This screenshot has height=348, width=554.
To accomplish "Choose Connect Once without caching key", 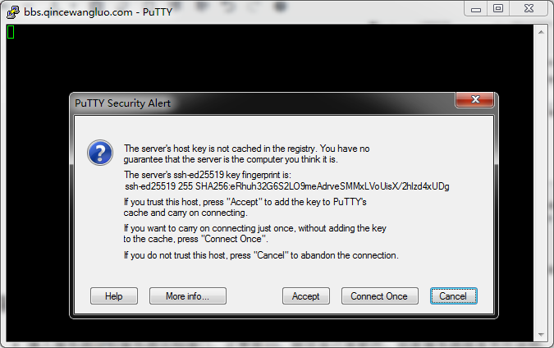I will pyautogui.click(x=379, y=295).
